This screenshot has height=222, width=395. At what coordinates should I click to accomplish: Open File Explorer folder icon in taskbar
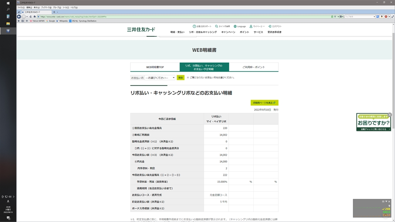(x=8, y=24)
